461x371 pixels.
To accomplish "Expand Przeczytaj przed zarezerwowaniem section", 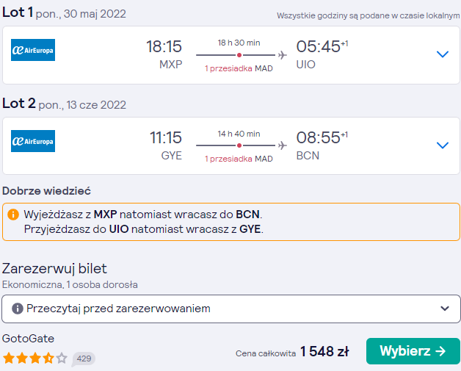I will 231,309.
